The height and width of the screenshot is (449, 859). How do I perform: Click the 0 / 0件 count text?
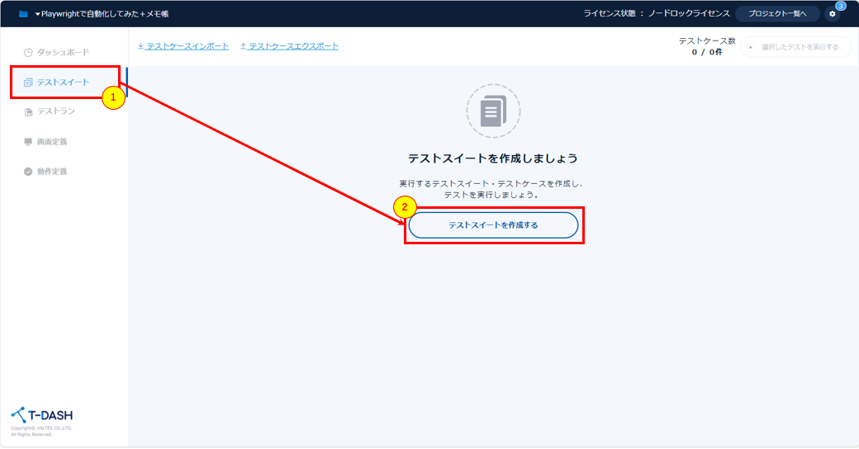coord(707,52)
